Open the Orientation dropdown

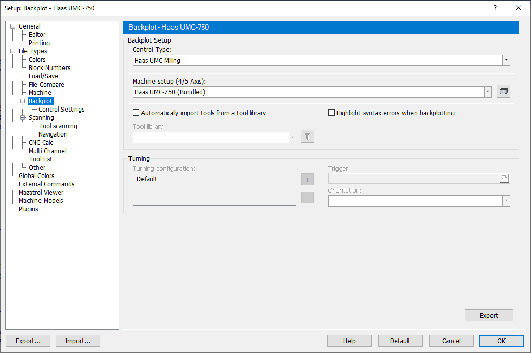pos(506,201)
